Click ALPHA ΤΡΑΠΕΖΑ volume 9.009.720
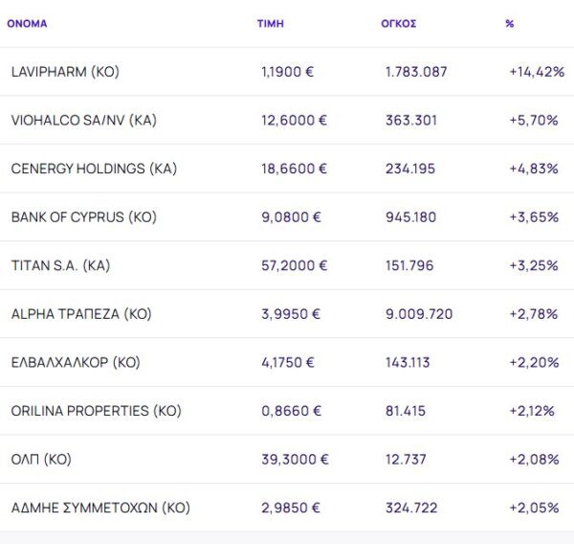Image resolution: width=574 pixels, height=544 pixels. [419, 313]
